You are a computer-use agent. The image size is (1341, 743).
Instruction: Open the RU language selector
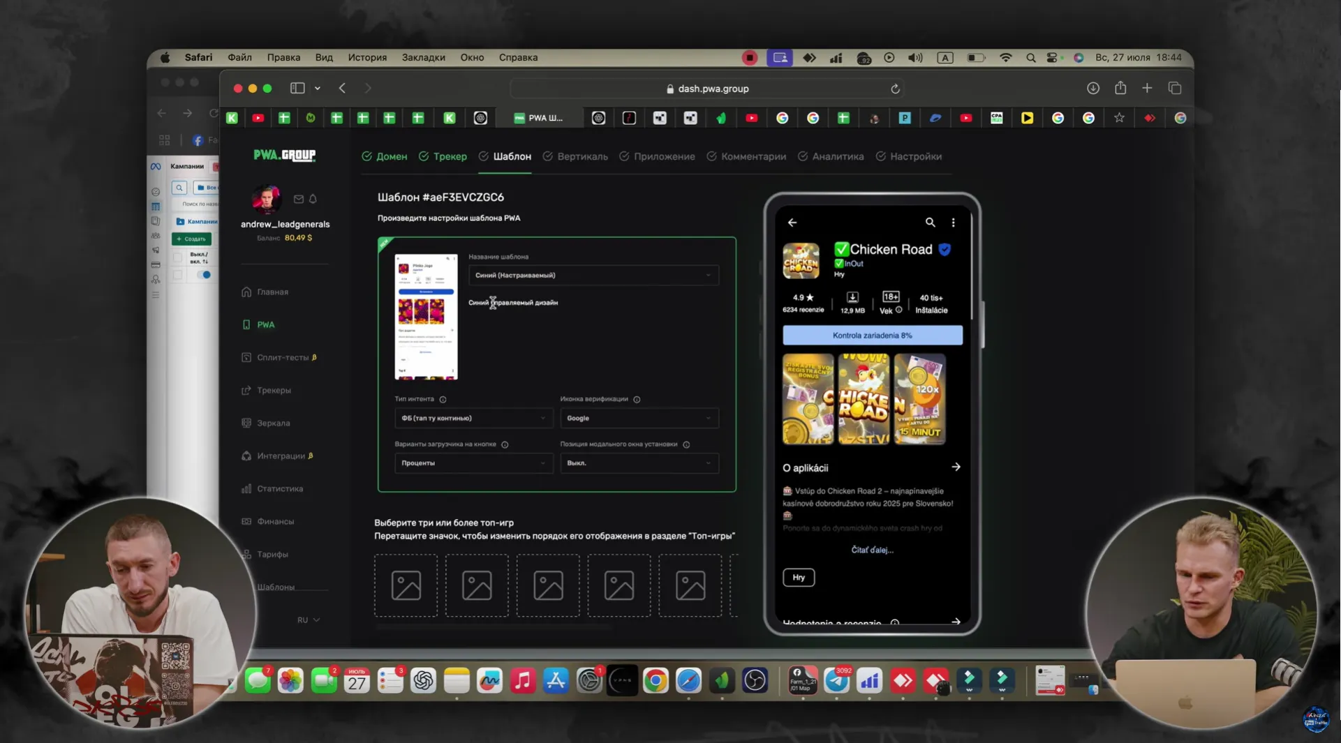point(308,620)
